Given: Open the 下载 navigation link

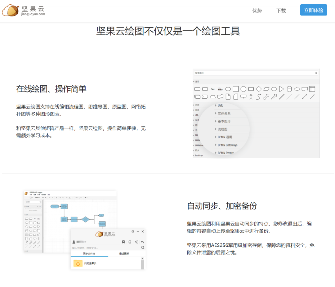Looking at the screenshot, I should pos(281,11).
